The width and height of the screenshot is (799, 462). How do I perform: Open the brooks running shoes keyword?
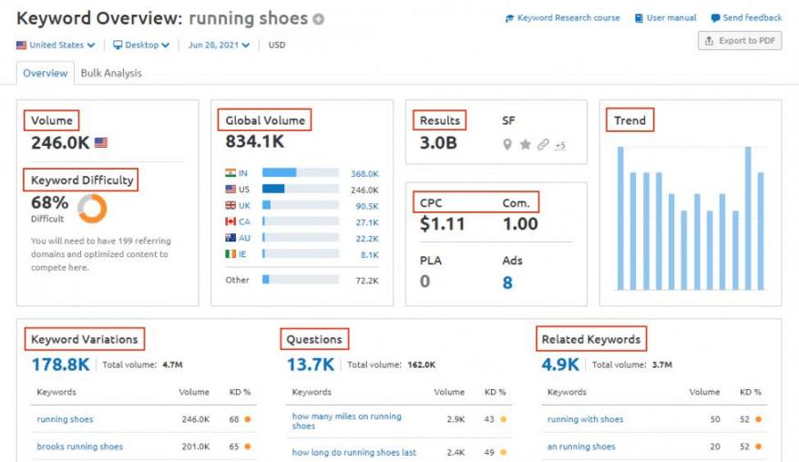(79, 447)
